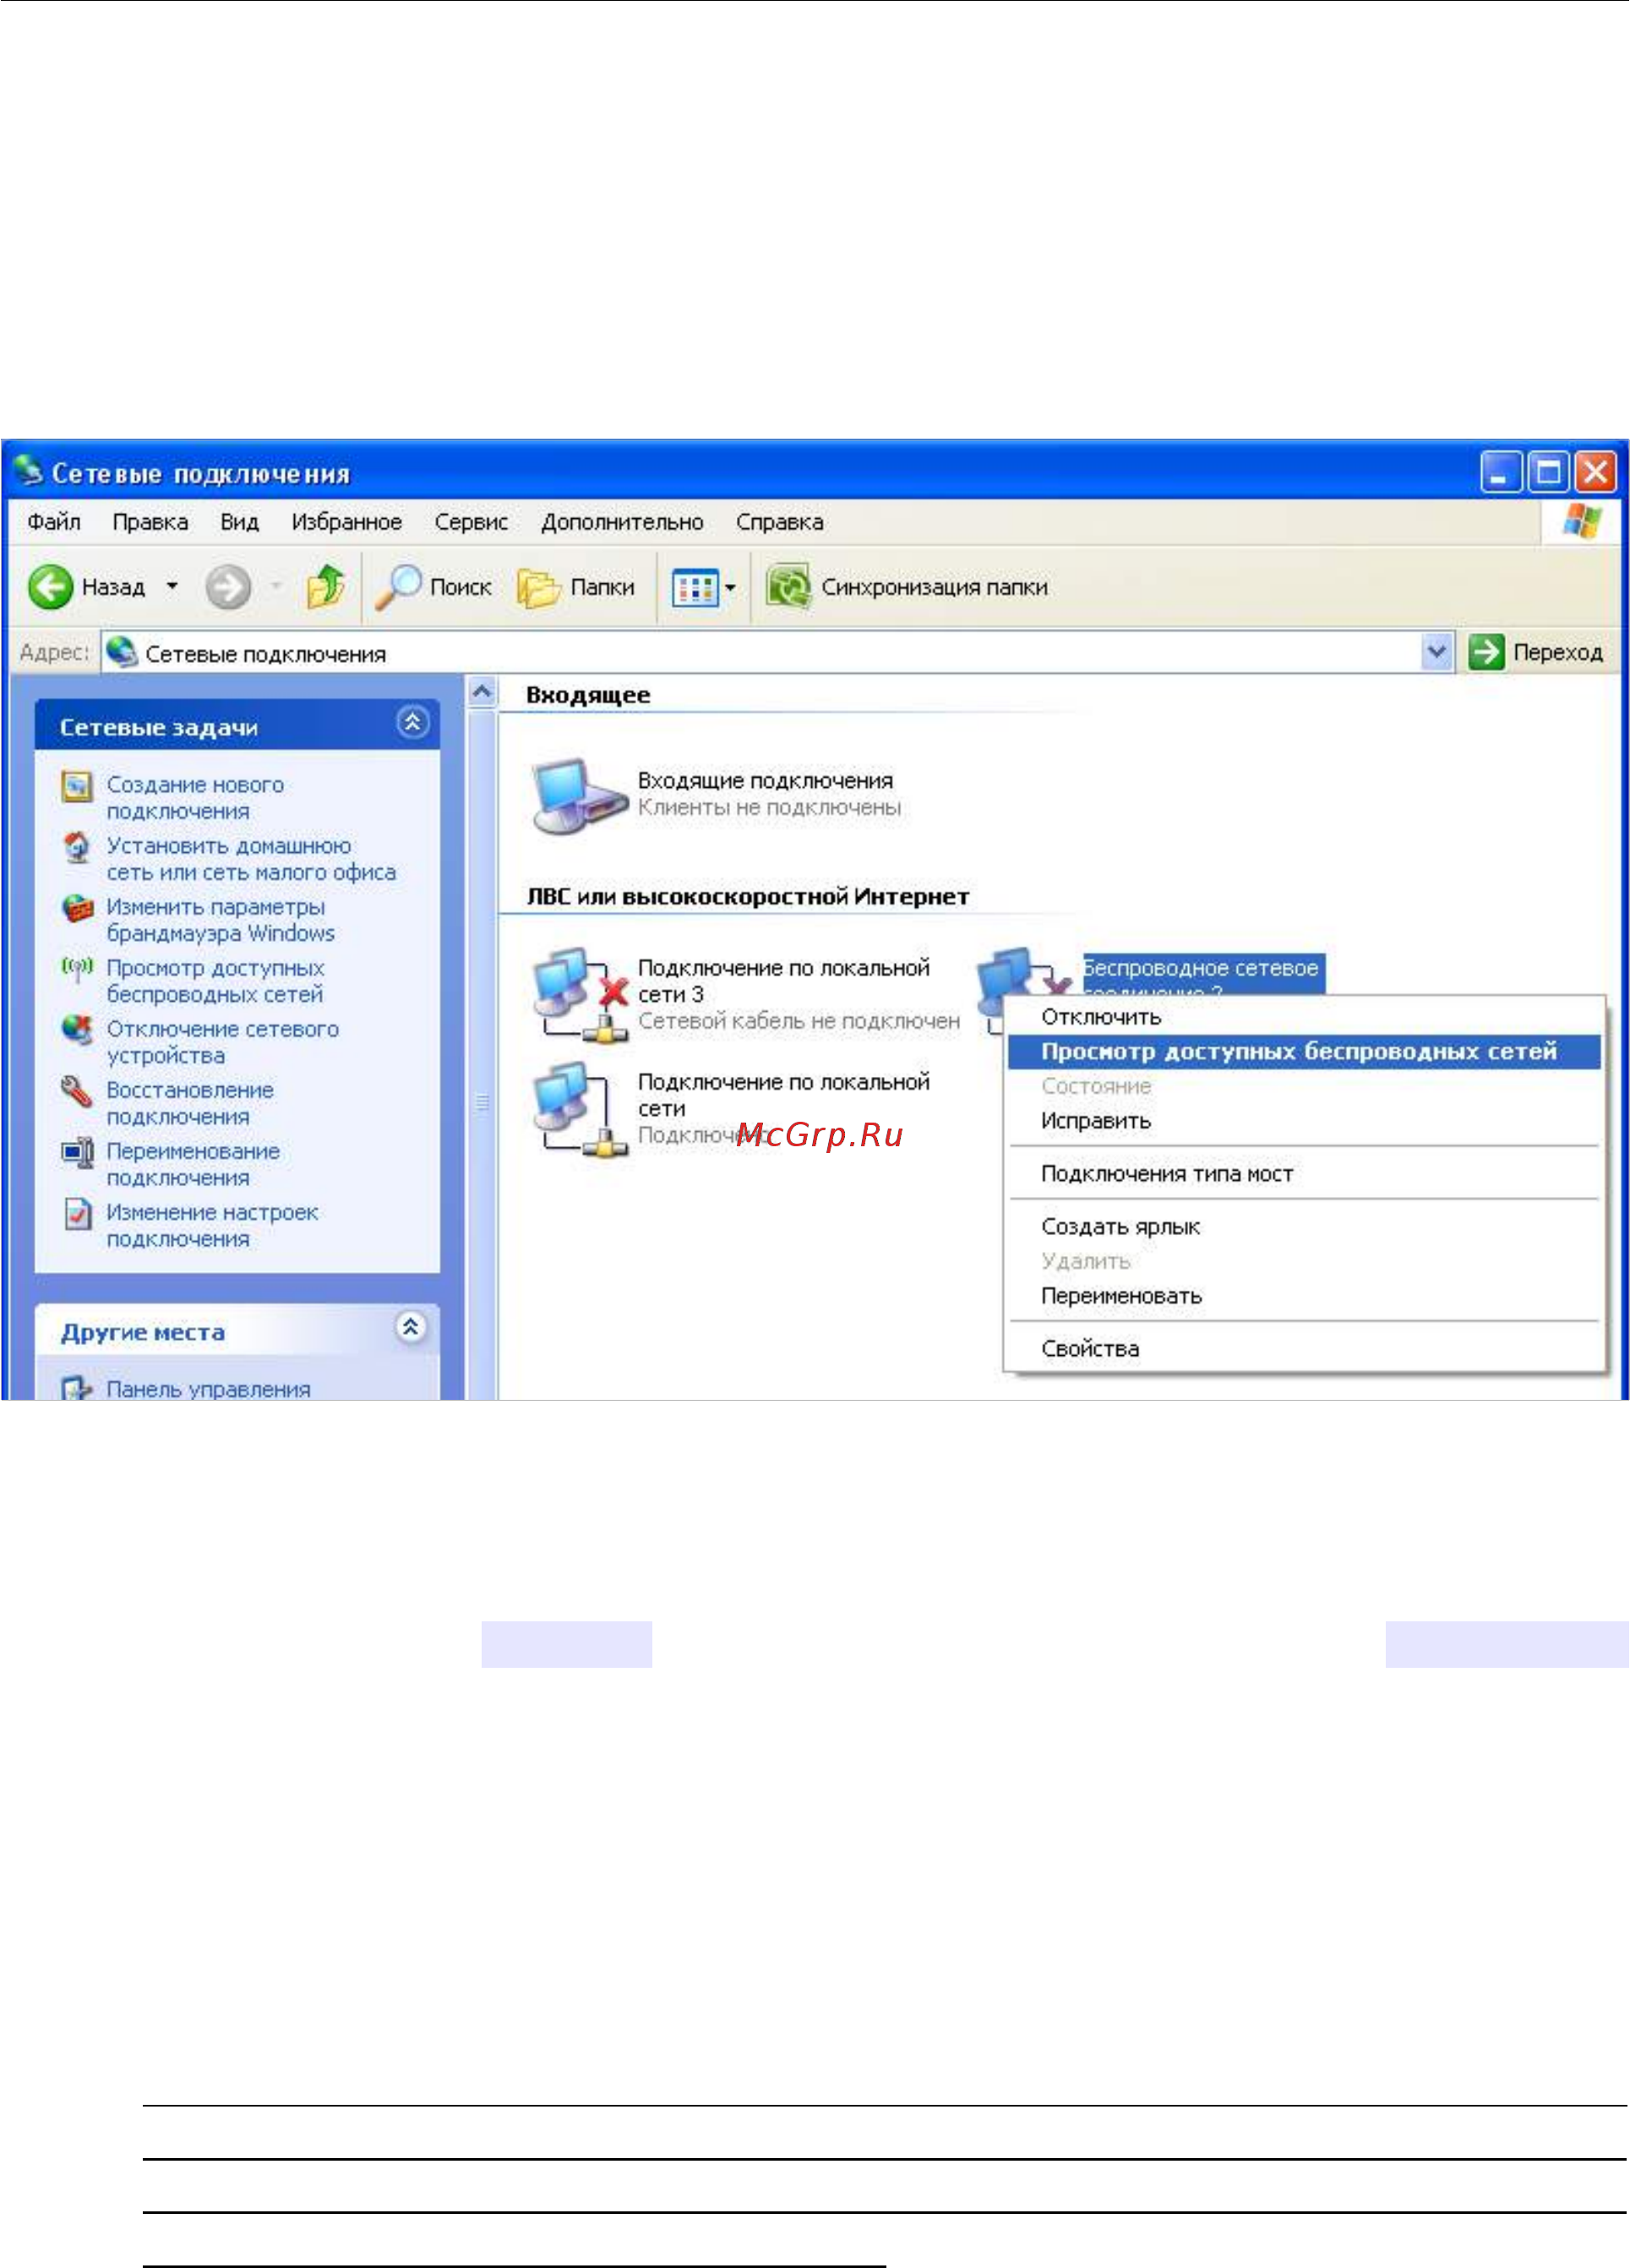Choose Просмотр доступных беспроводных сетей in context menu
The width and height of the screenshot is (1630, 2268).
click(x=1304, y=1052)
